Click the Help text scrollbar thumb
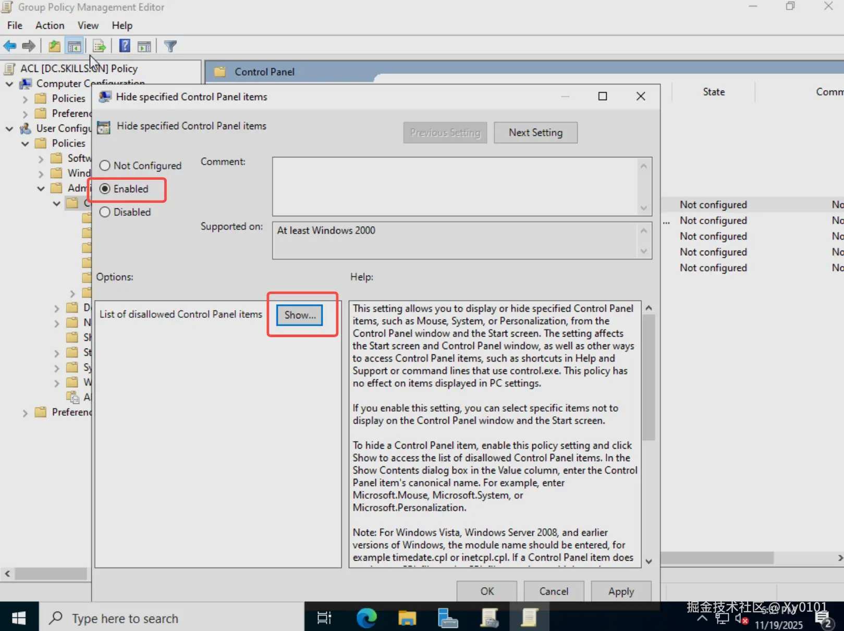 tap(649, 378)
